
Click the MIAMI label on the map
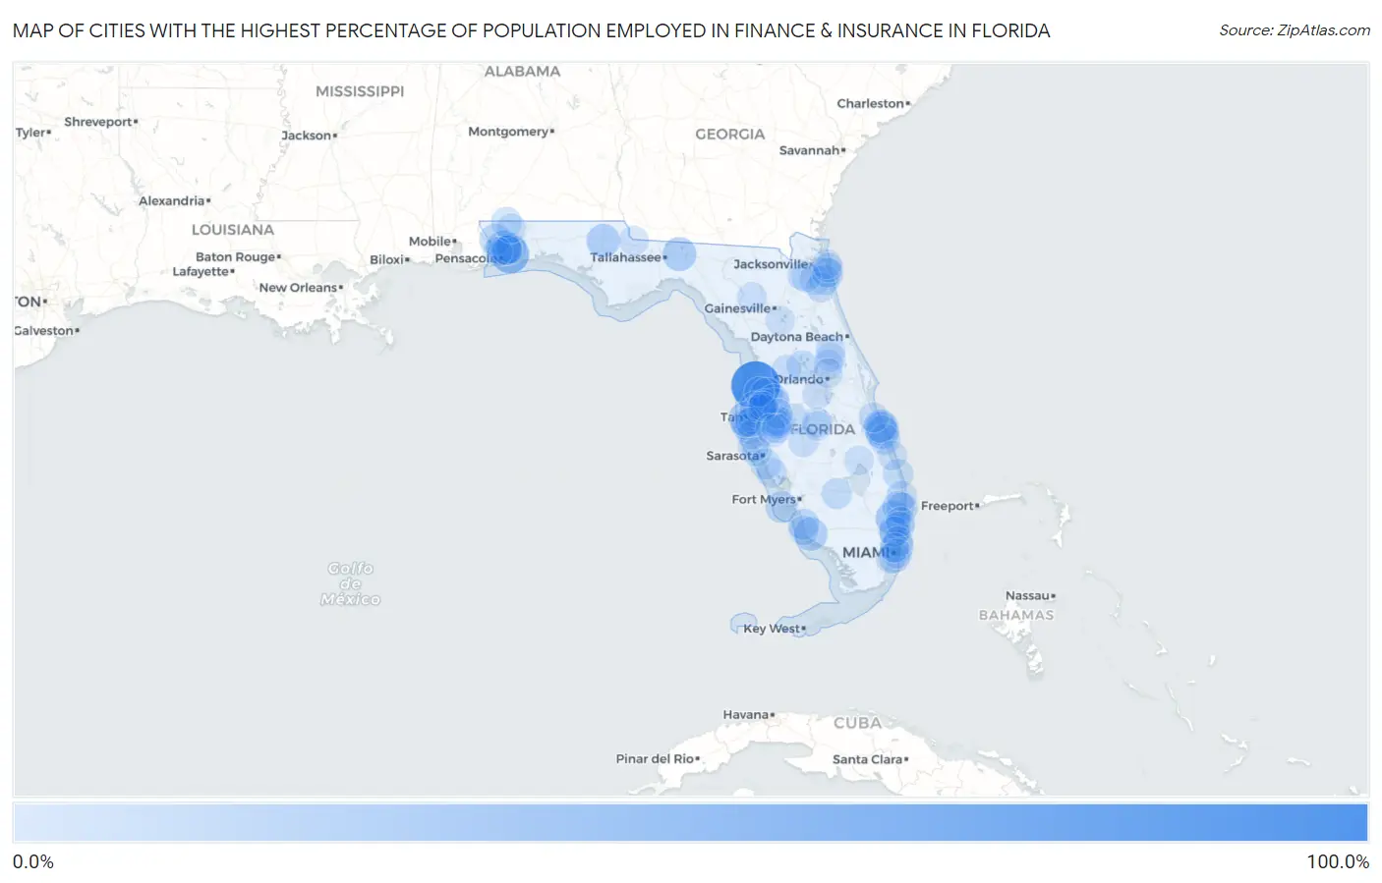[866, 553]
